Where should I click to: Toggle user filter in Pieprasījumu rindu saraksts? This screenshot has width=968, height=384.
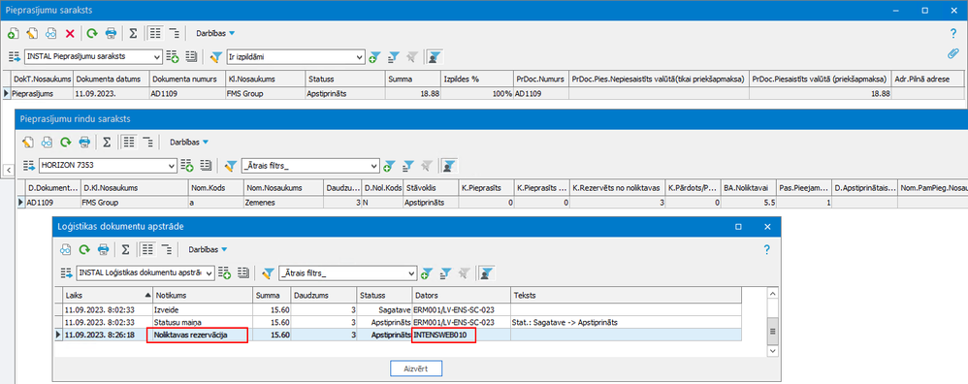[450, 166]
